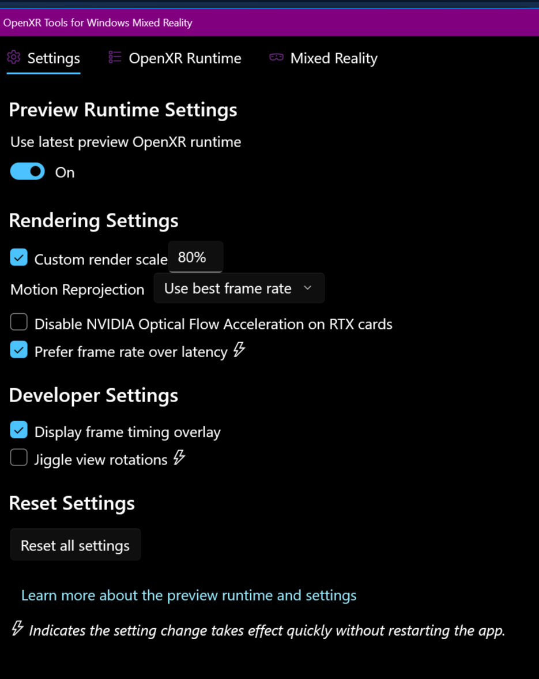
Task: Click lightning icon beside Prefer frame rate
Action: pyautogui.click(x=239, y=350)
